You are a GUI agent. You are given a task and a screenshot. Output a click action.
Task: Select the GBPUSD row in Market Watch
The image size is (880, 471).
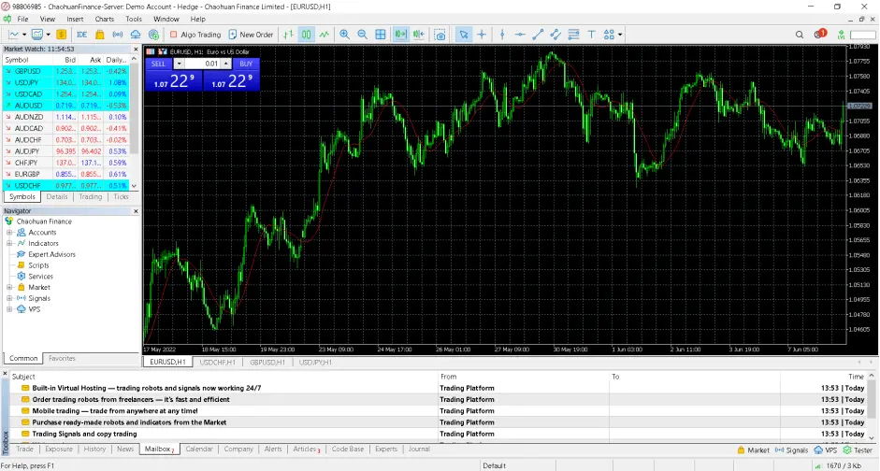[66, 71]
